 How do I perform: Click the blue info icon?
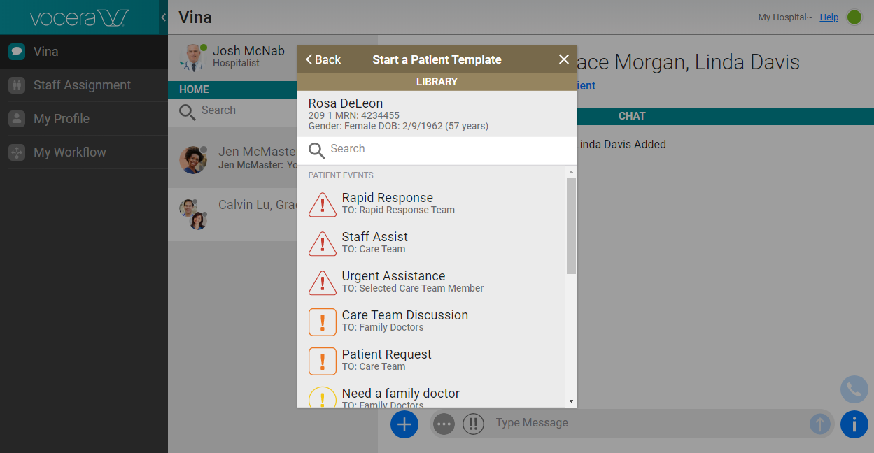tap(854, 424)
